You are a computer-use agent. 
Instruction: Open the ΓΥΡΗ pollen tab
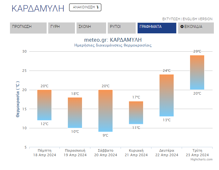click(62, 28)
